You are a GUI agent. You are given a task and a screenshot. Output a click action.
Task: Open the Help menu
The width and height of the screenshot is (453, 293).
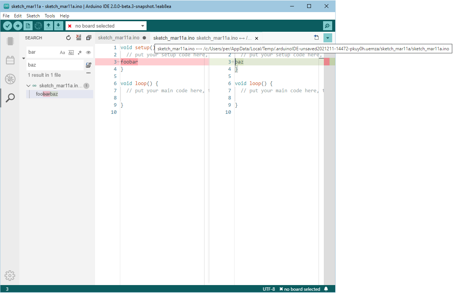coord(64,16)
